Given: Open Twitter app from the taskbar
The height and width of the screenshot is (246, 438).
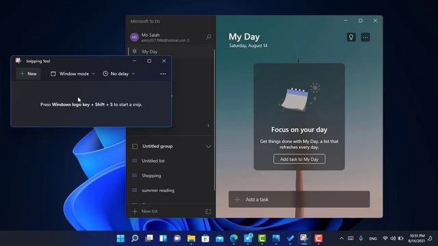Looking at the screenshot, I should 248,238.
